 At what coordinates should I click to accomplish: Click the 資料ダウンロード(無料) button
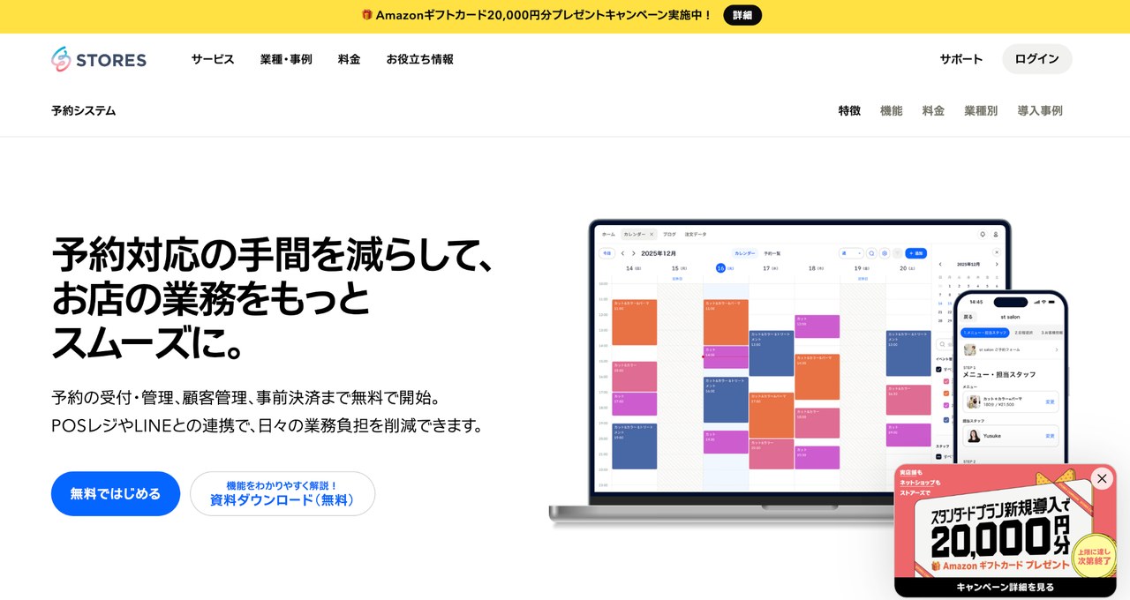[282, 493]
